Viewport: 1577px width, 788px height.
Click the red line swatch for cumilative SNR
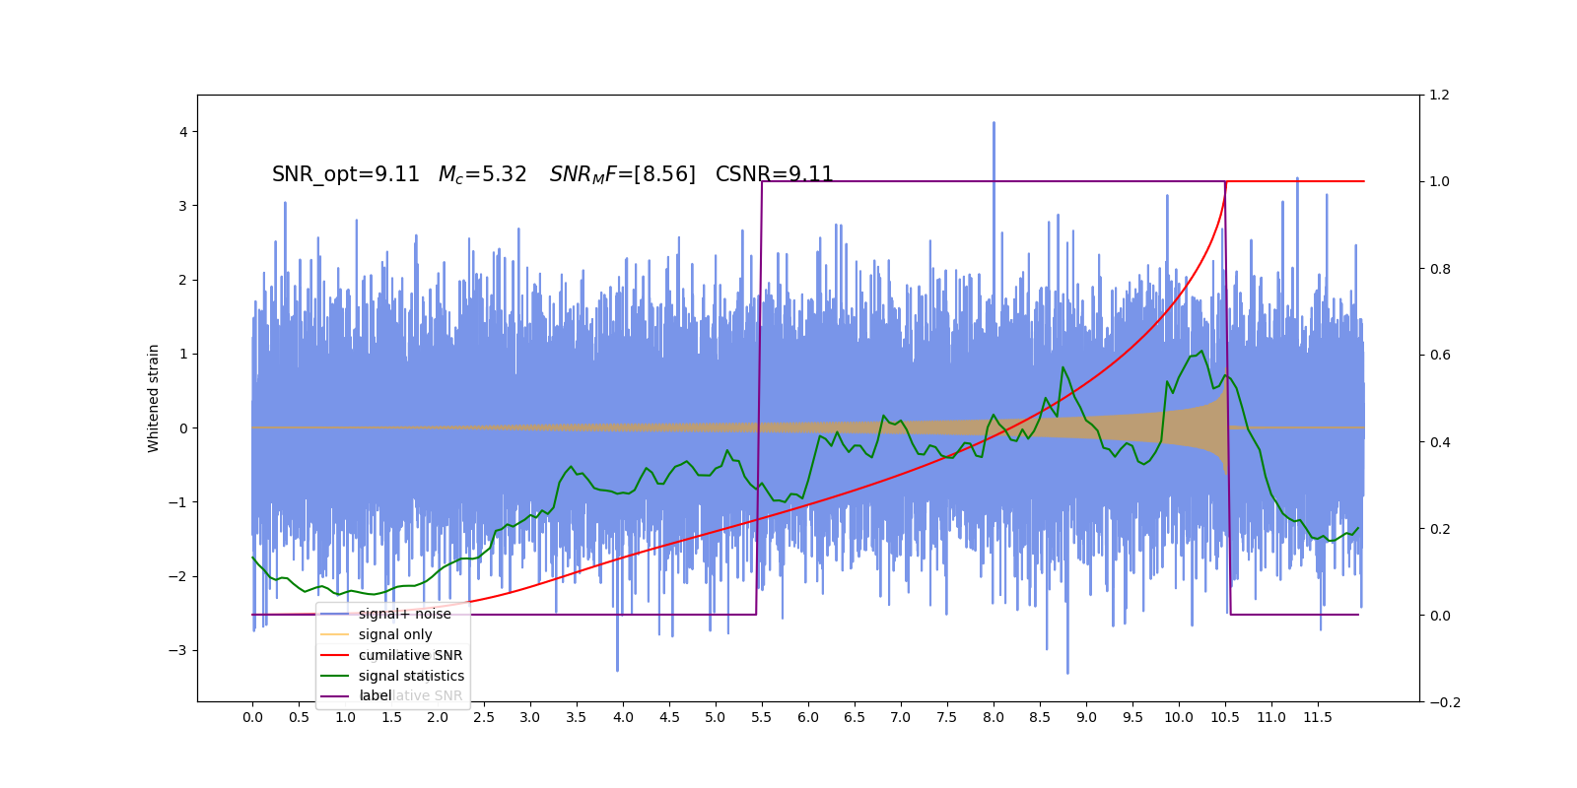335,655
